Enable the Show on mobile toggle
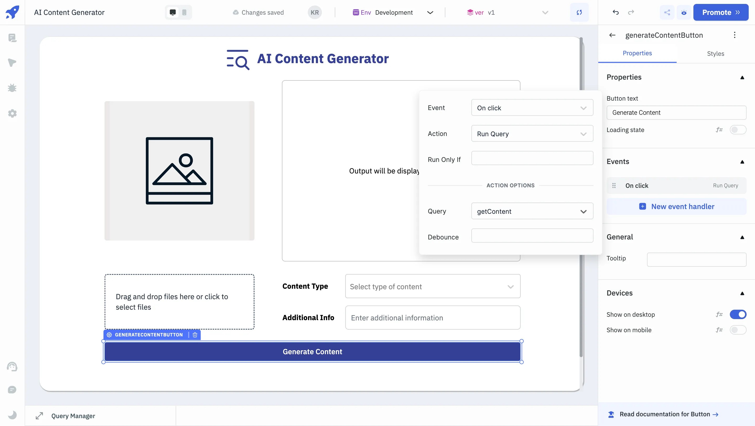The image size is (755, 426). (x=738, y=330)
